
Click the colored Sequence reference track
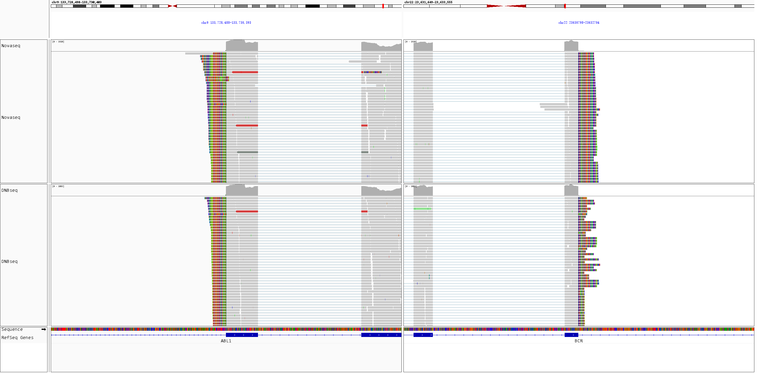point(226,329)
